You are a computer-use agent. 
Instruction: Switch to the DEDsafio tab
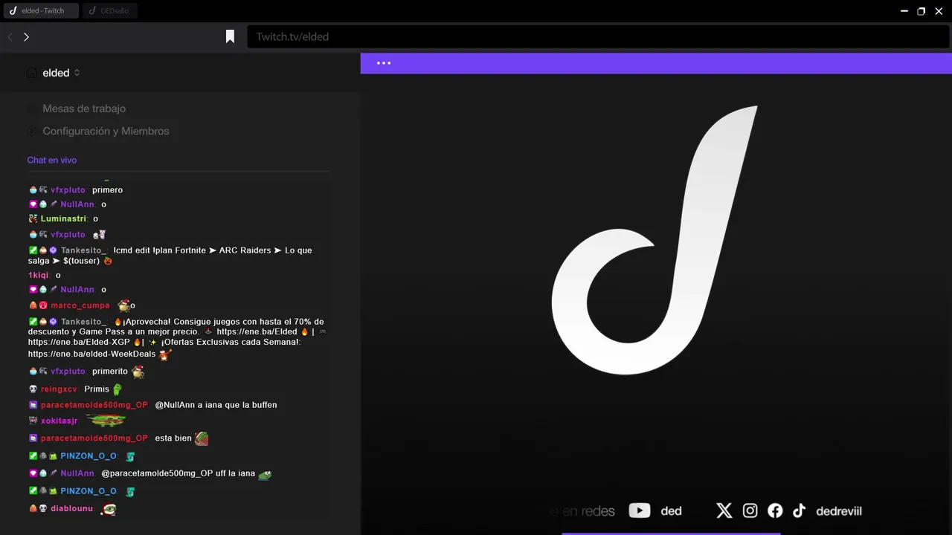[x=110, y=10]
